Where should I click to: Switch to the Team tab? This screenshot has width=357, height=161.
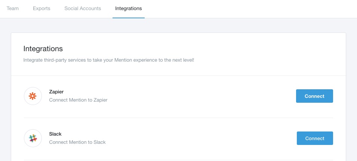click(x=12, y=9)
